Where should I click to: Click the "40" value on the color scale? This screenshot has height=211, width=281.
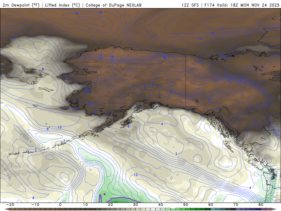161,205
